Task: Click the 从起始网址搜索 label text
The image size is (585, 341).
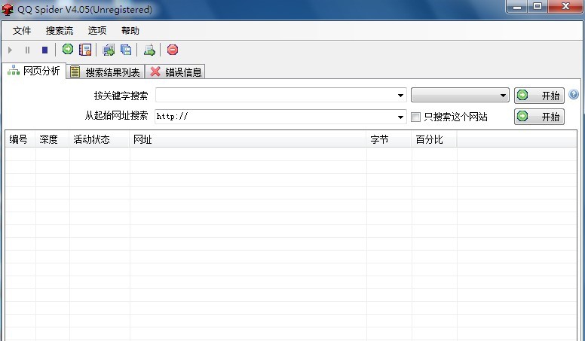Action: click(116, 115)
